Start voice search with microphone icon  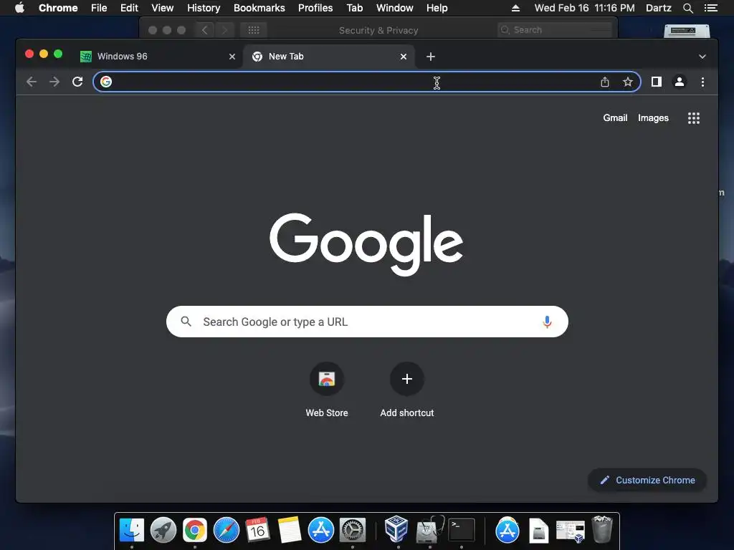pos(547,322)
